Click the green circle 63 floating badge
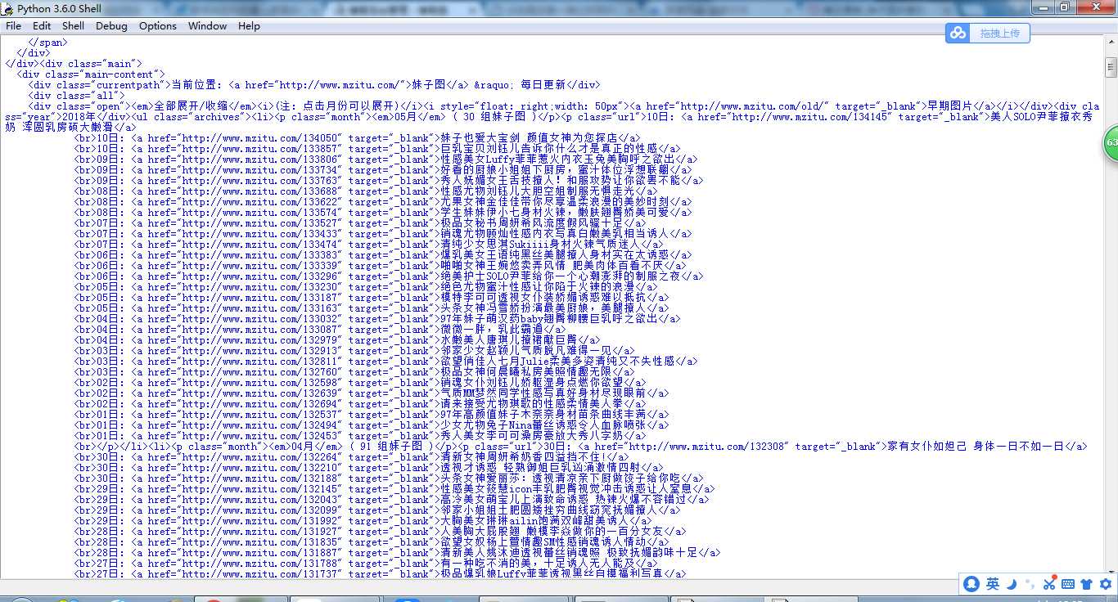This screenshot has height=602, width=1118. point(1111,142)
